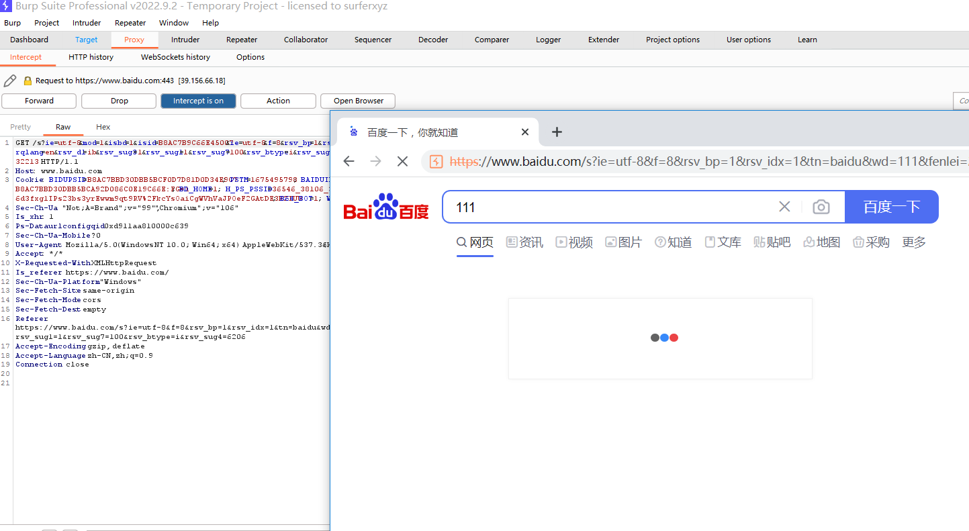Select the 视频 results tab

coord(574,242)
